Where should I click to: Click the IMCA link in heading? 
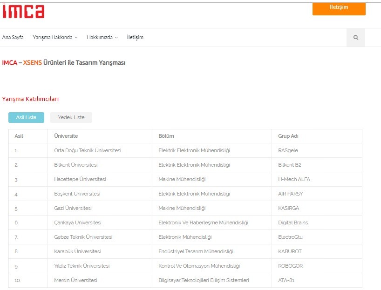pyautogui.click(x=10, y=63)
